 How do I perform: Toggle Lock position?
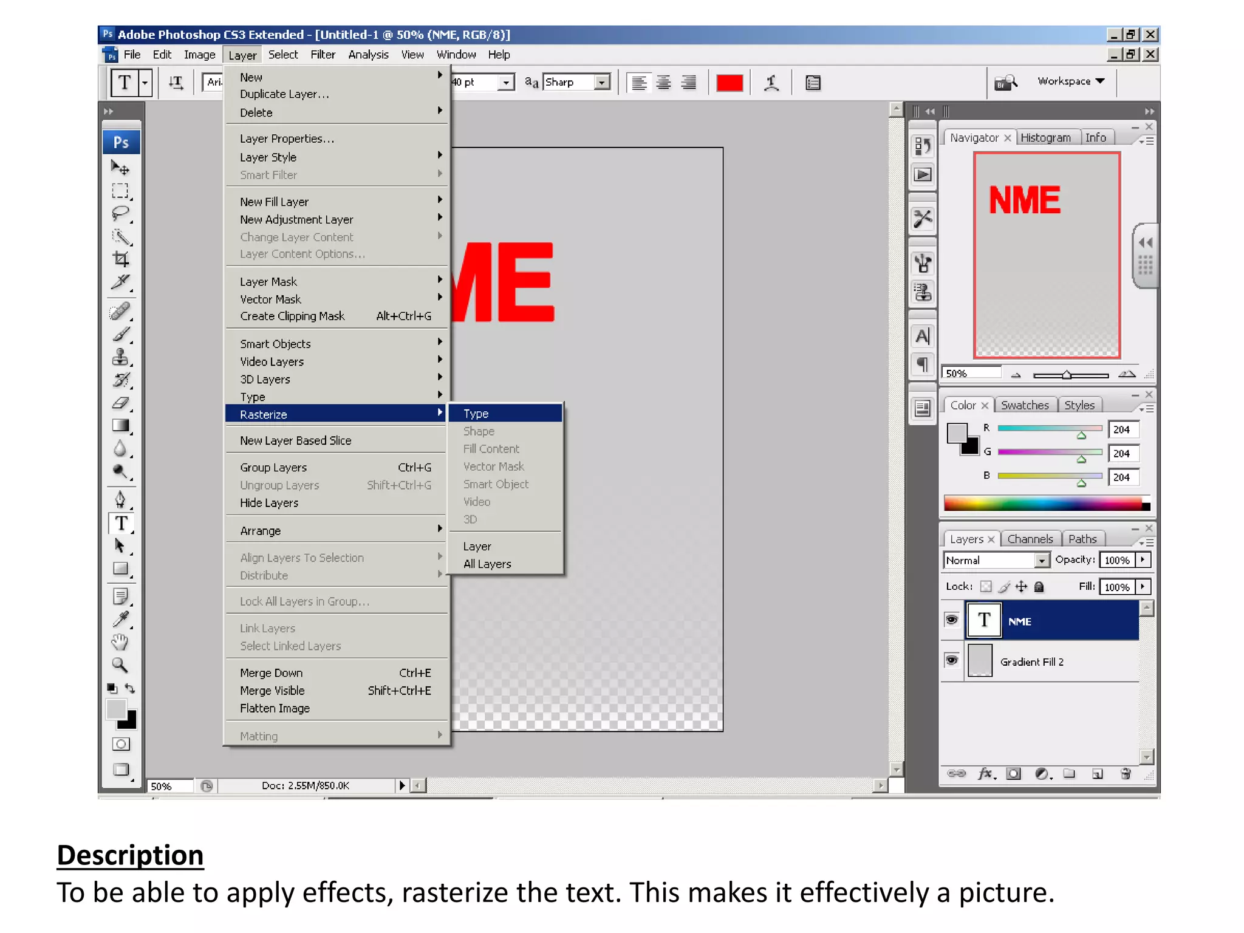point(1022,586)
